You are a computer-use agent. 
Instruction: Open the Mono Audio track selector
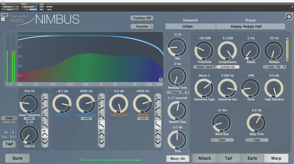(x=8, y=7)
